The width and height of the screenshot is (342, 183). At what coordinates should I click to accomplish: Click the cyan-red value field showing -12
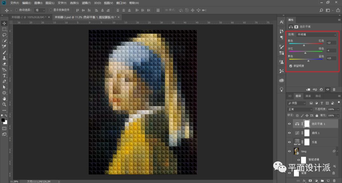pyautogui.click(x=331, y=42)
